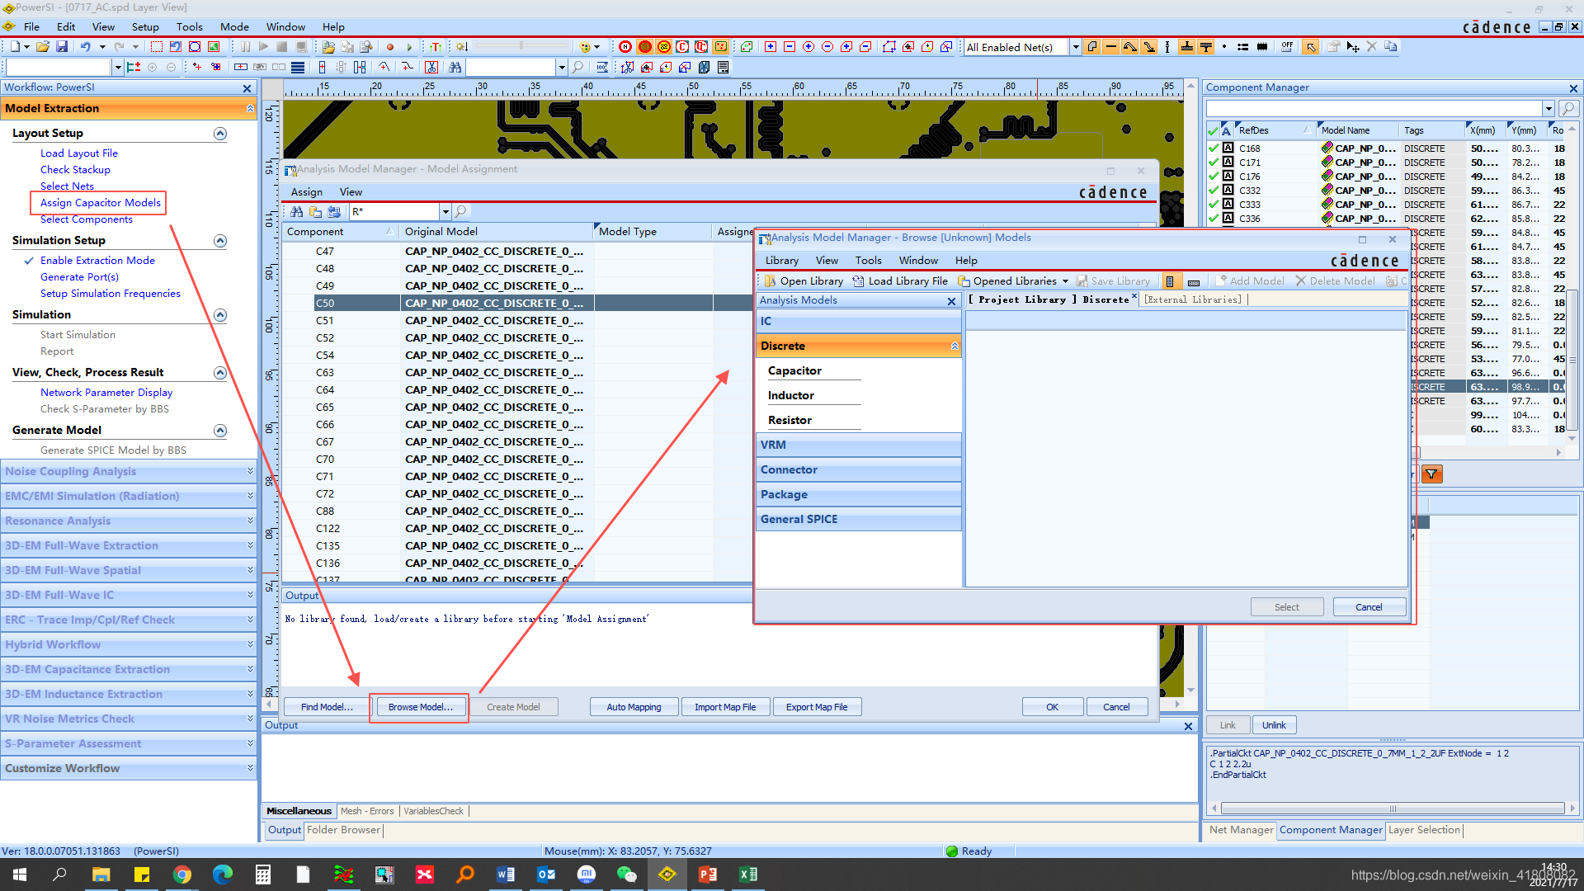The height and width of the screenshot is (891, 1584).
Task: Open the All Enabled Net(s) dropdown
Action: click(1075, 47)
